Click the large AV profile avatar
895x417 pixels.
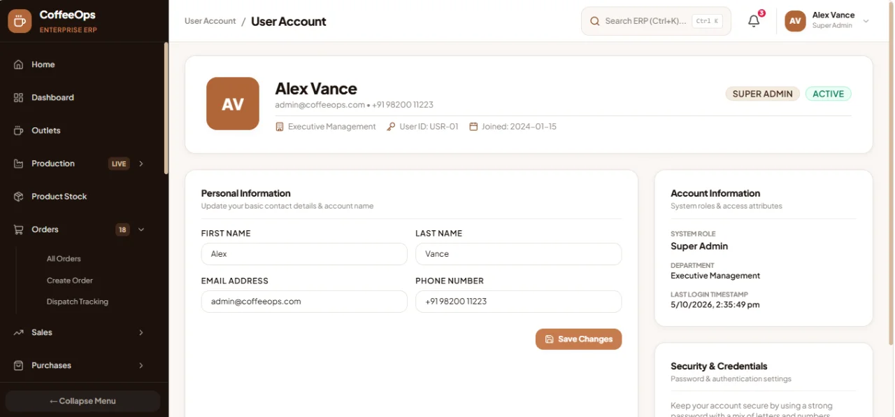point(233,104)
